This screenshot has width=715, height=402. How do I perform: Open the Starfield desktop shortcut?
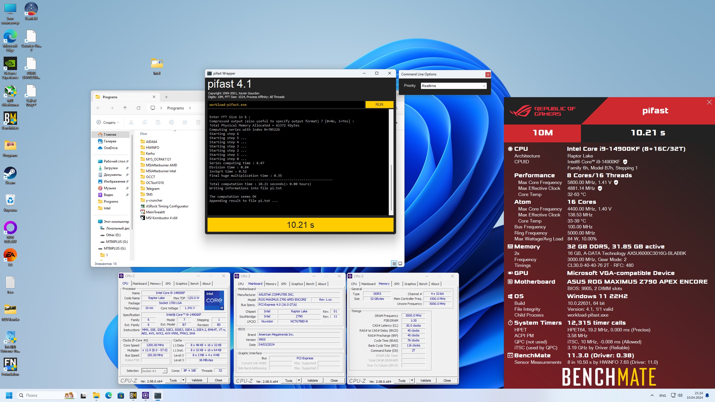[x=31, y=11]
